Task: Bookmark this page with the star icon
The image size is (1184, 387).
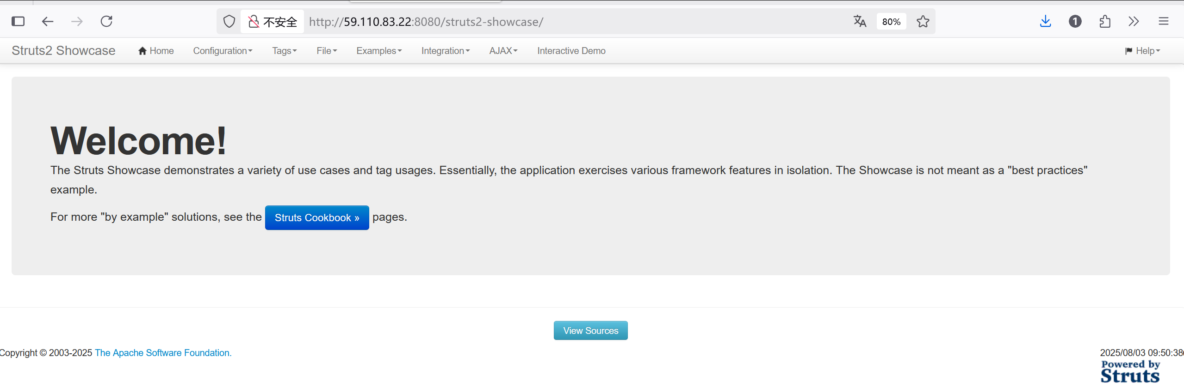Action: coord(923,21)
